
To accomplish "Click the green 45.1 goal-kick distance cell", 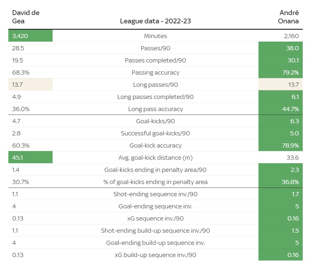I will pos(30,157).
